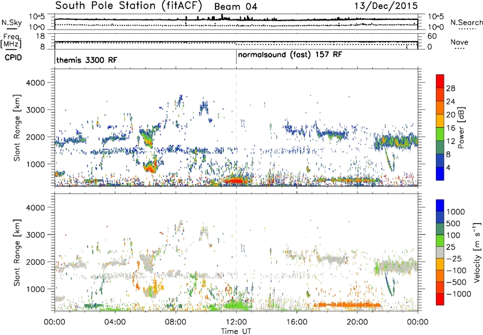Image resolution: width=483 pixels, height=335 pixels.
Task: Click the Velocity [m s-1] colorbar title
Action: 477,252
